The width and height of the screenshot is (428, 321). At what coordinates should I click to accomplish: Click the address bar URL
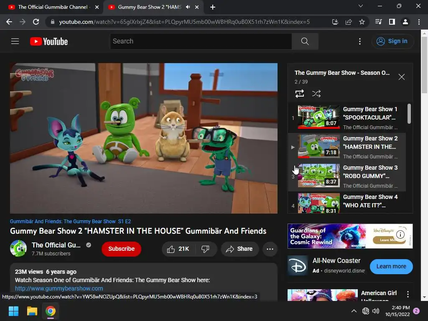[x=184, y=22]
